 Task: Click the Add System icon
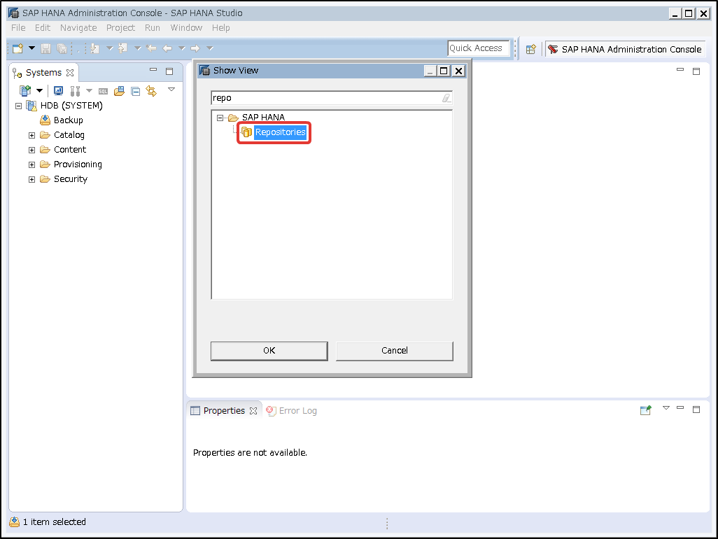click(24, 91)
